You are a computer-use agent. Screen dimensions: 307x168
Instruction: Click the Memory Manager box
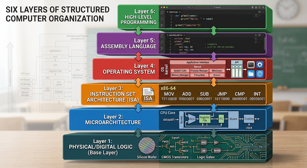(180, 75)
